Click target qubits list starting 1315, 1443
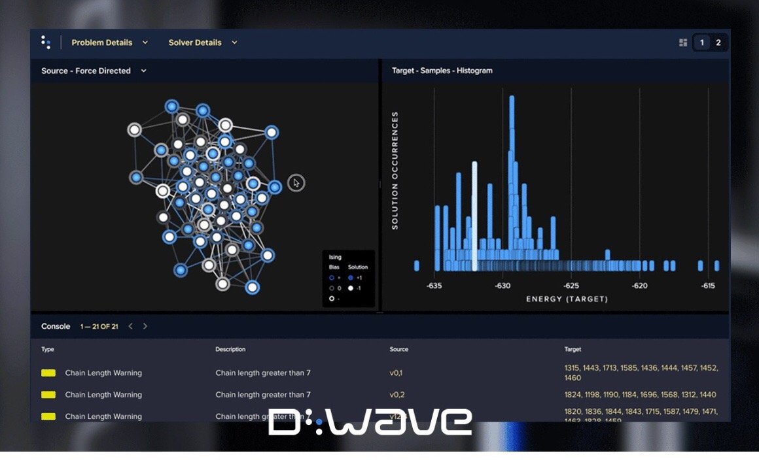 (641, 373)
